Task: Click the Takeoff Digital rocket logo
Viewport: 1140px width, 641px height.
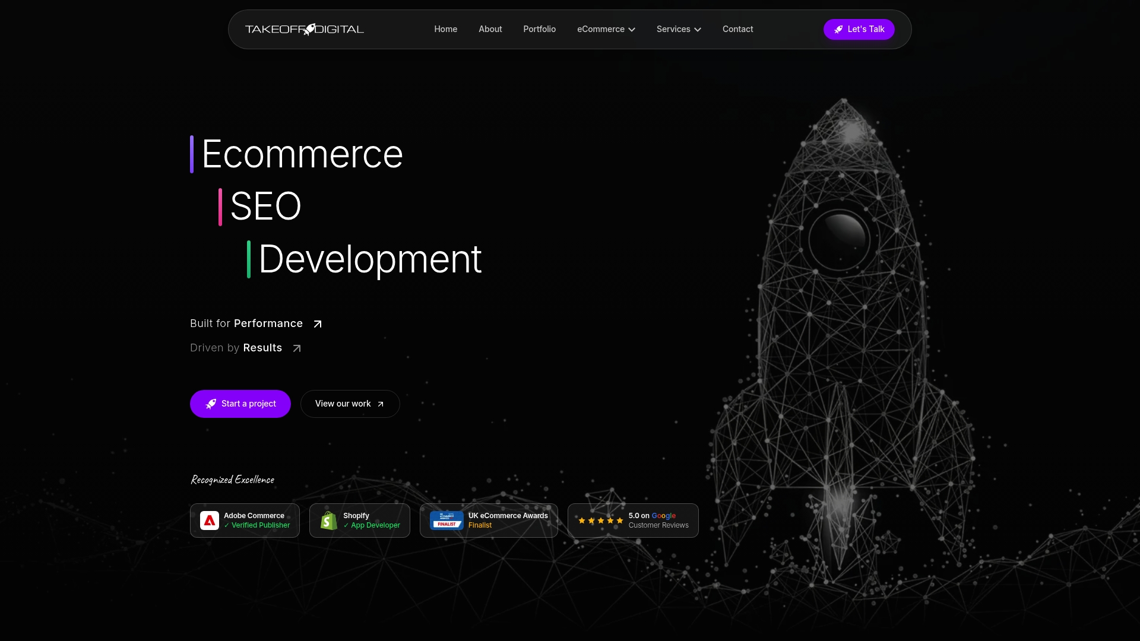Action: click(305, 29)
